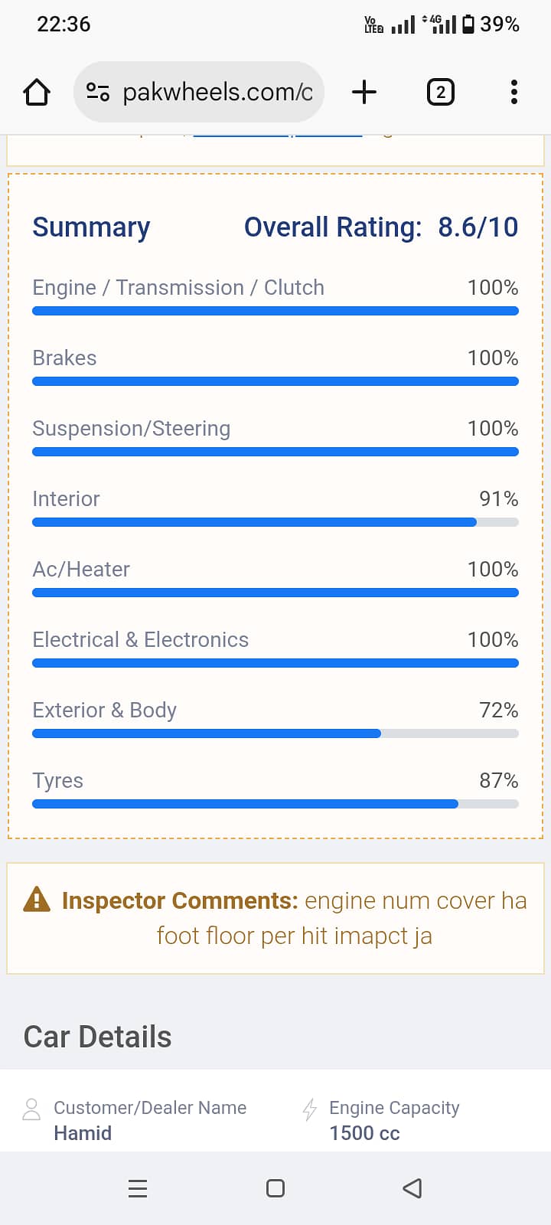Screen dimensions: 551x1225
Task: Tap the Customer/Dealer Name person icon
Action: [31, 1109]
